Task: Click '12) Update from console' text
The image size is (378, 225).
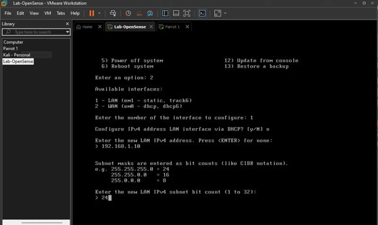Action: click(x=261, y=61)
